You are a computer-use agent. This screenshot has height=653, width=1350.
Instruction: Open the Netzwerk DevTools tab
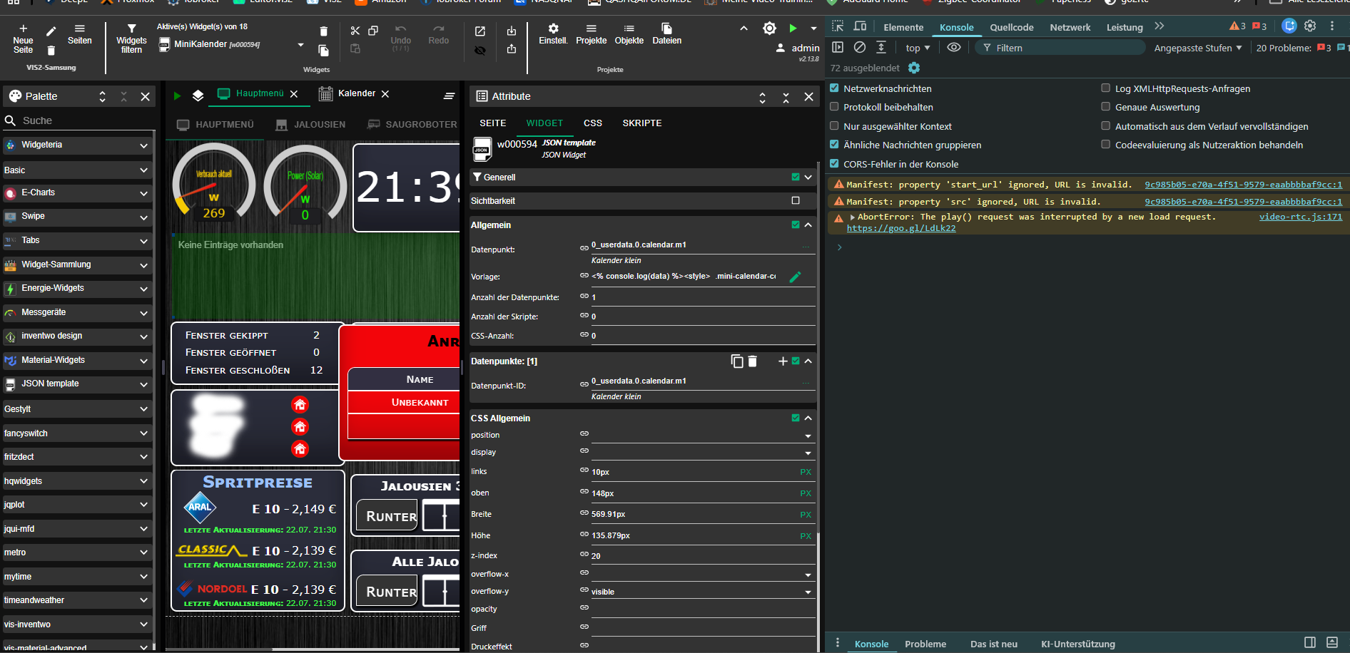[1070, 27]
